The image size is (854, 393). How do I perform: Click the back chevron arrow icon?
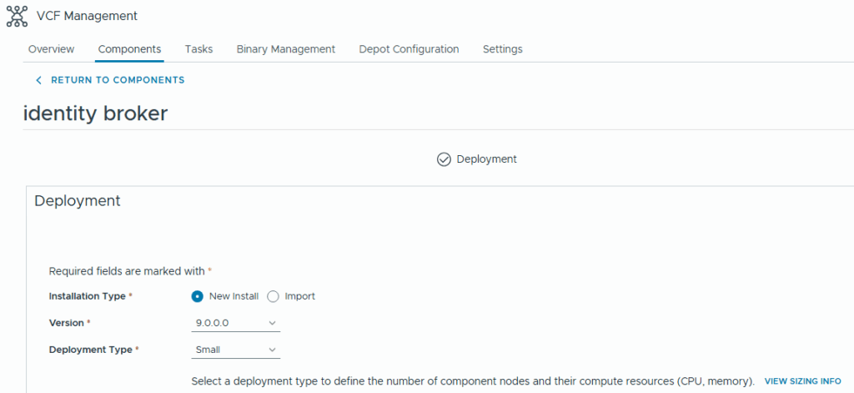pyautogui.click(x=38, y=80)
